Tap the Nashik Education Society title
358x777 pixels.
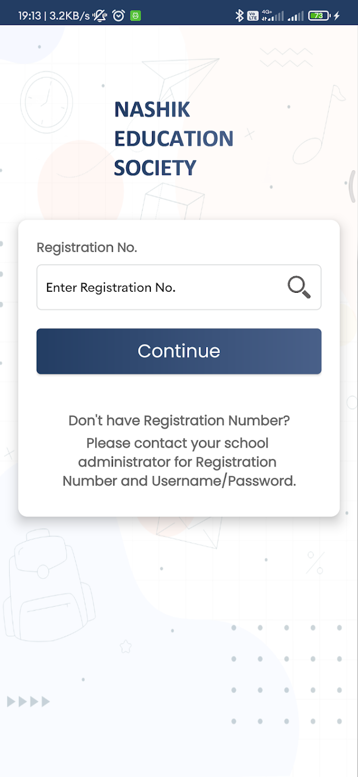point(173,139)
